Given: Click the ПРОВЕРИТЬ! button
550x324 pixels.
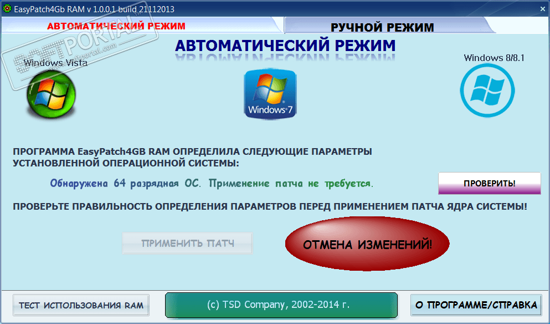Looking at the screenshot, I should pyautogui.click(x=489, y=183).
